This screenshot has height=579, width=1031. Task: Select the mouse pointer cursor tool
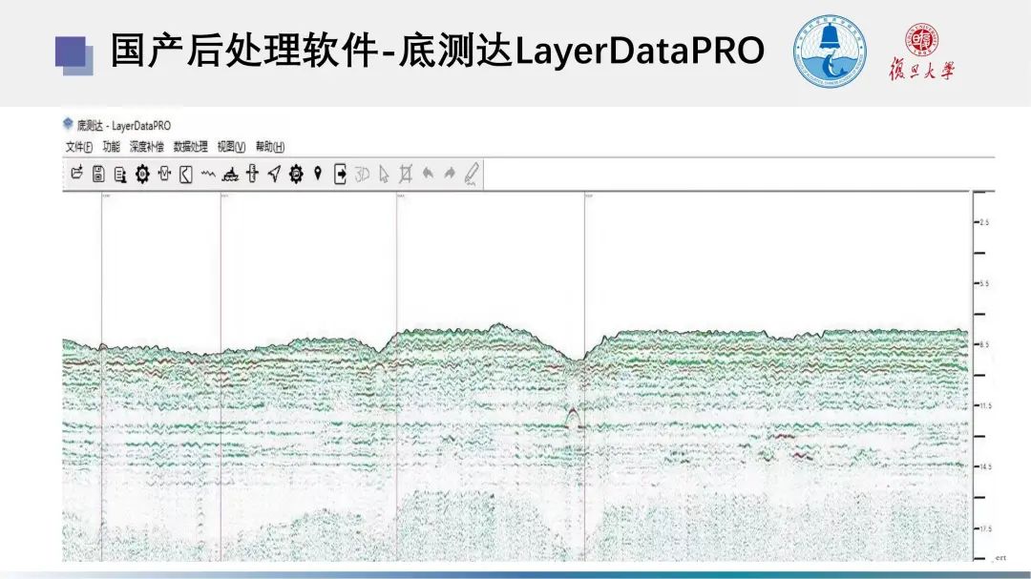pyautogui.click(x=384, y=174)
